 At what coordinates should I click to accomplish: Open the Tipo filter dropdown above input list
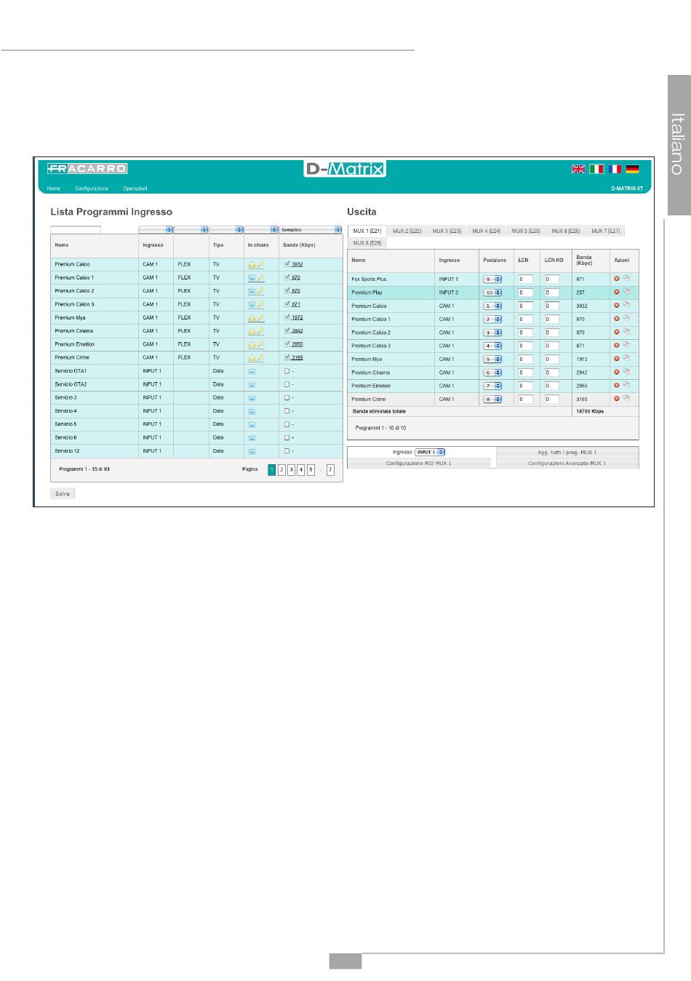click(226, 229)
